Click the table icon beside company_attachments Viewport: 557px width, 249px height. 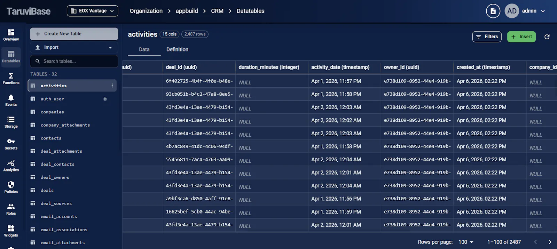[x=33, y=125]
